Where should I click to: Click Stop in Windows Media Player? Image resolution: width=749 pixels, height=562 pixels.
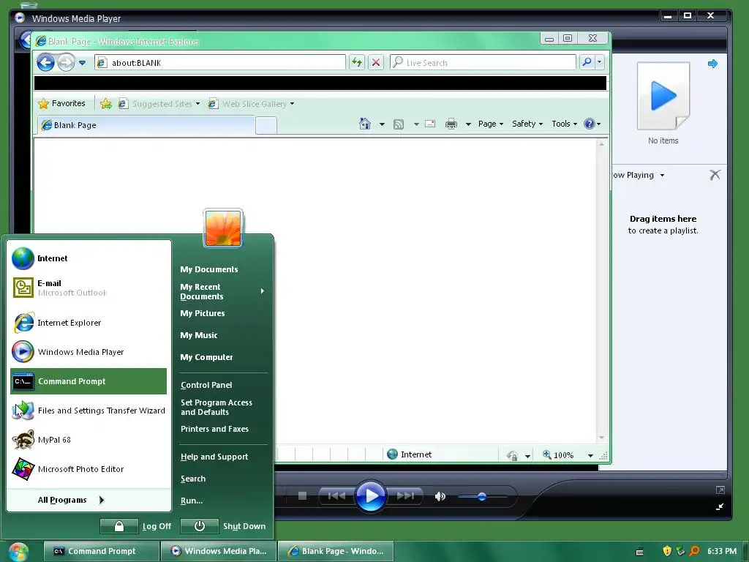point(302,496)
